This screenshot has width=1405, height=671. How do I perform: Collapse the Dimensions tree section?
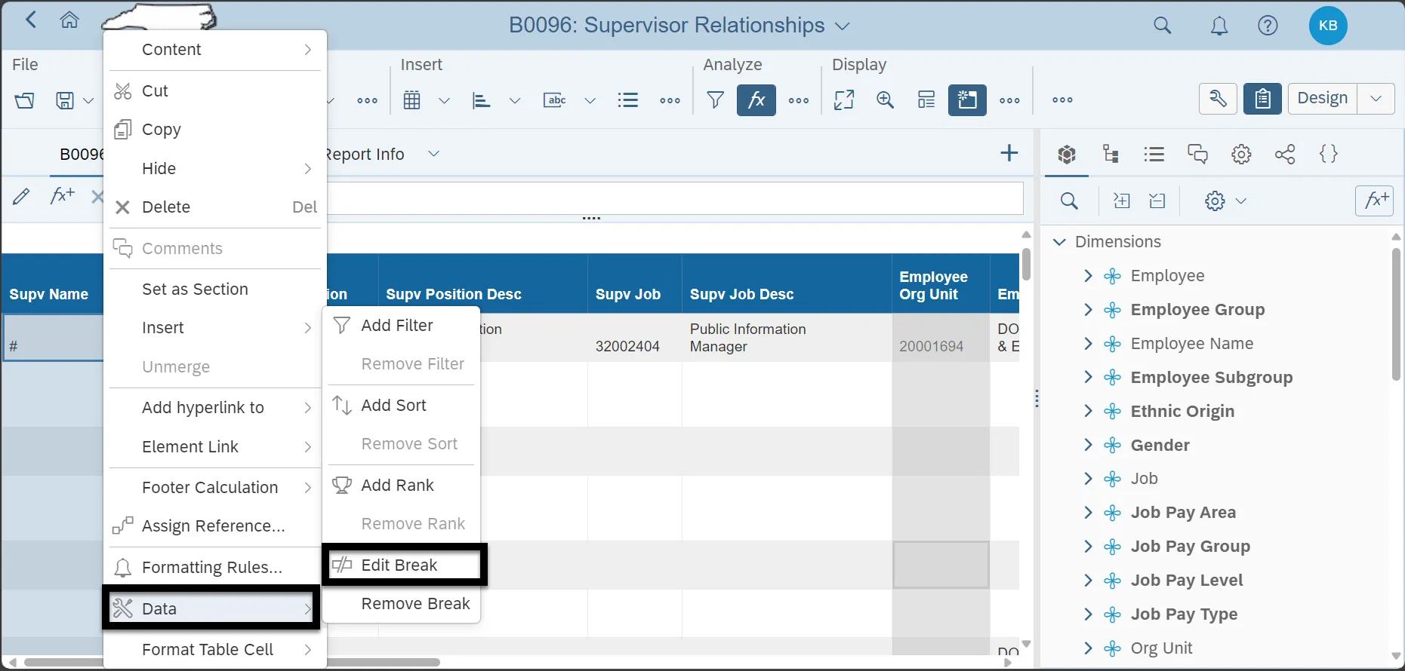[x=1059, y=242]
